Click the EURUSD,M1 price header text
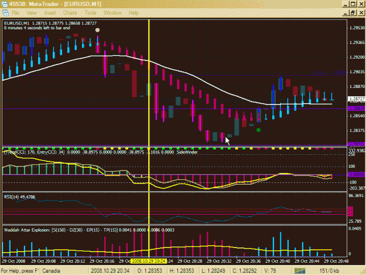The image size is (366, 275). pyautogui.click(x=50, y=23)
